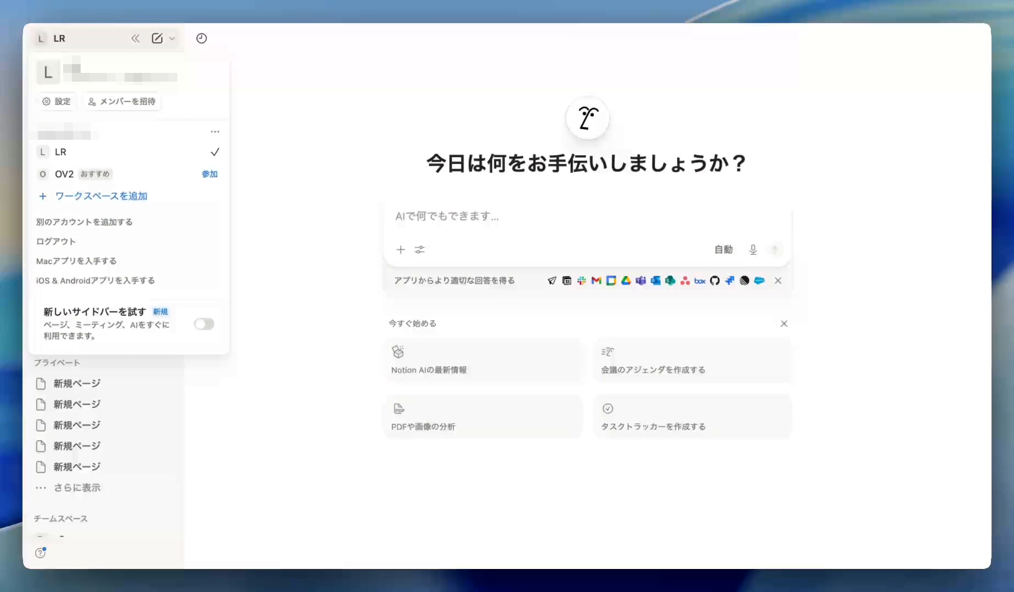Click 参加 to join the OV2 workspace
The height and width of the screenshot is (592, 1014).
point(210,174)
